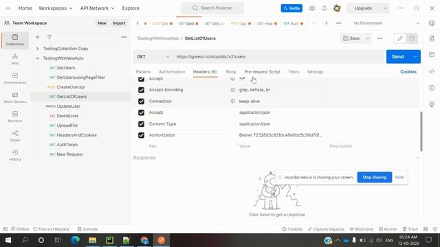This screenshot has height=247, width=440.
Task: Open Windows Start menu button
Action: point(8,240)
